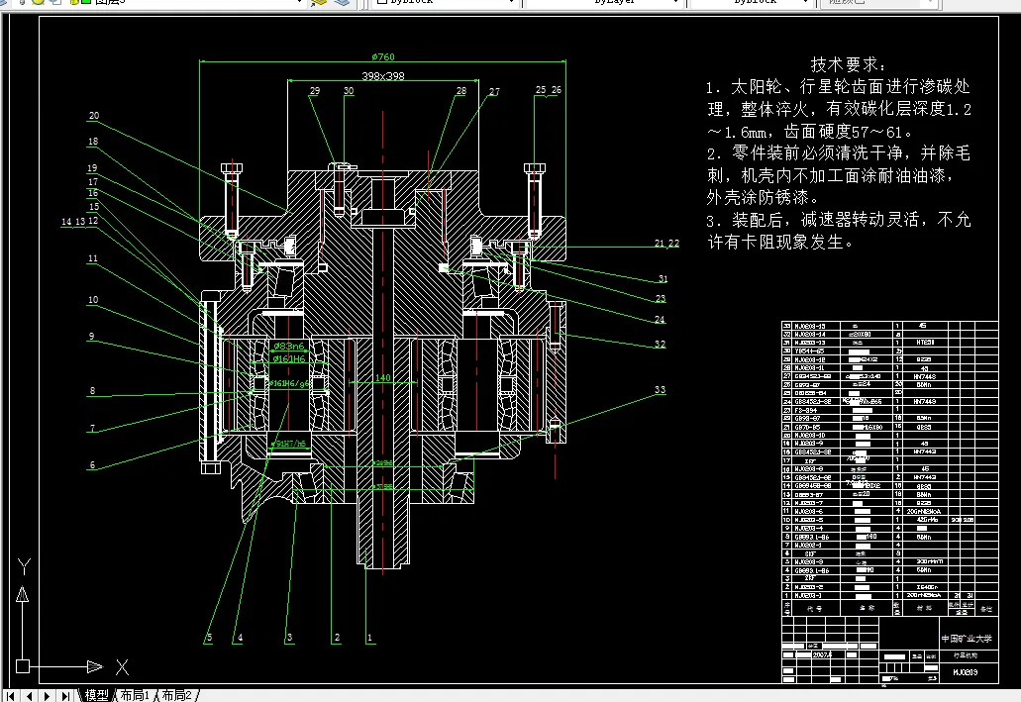The image size is (1021, 702).
Task: Select the 398x398 dimension text
Action: [383, 75]
